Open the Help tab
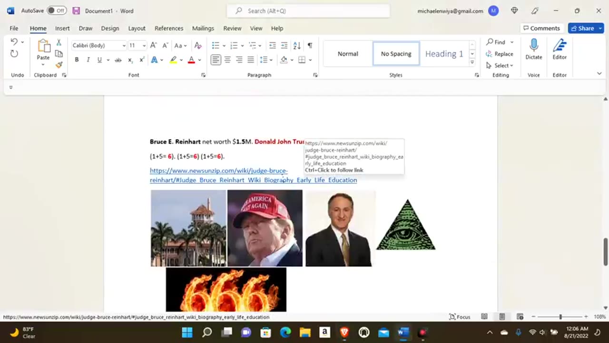Image resolution: width=609 pixels, height=343 pixels. tap(277, 28)
